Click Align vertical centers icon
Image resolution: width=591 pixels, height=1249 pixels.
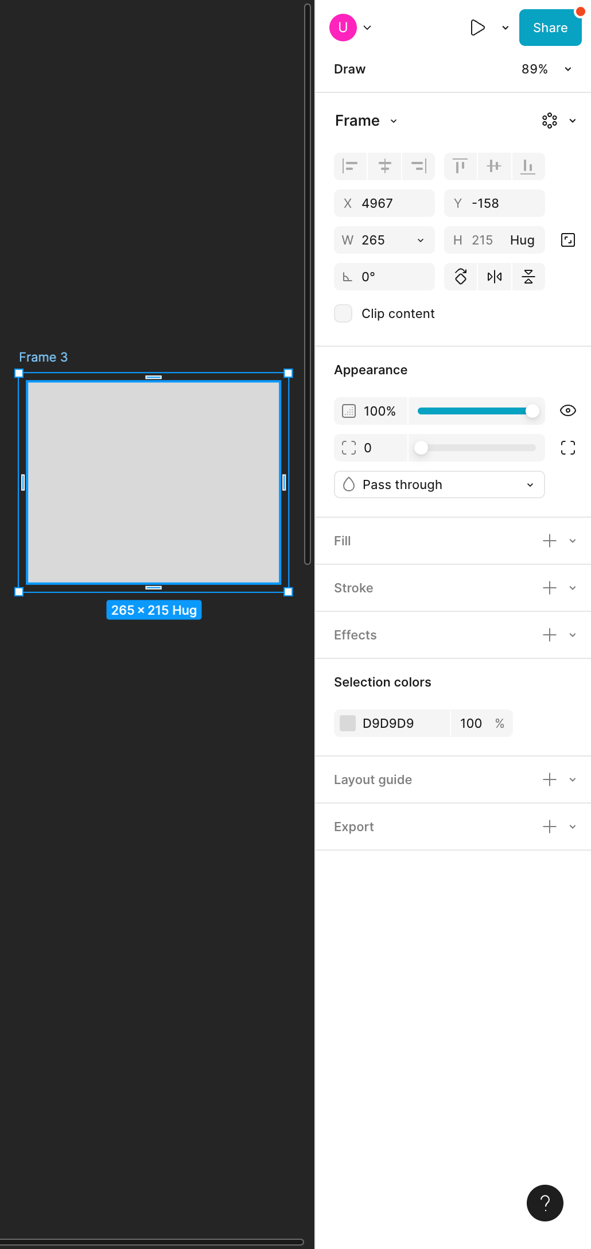pyautogui.click(x=494, y=166)
